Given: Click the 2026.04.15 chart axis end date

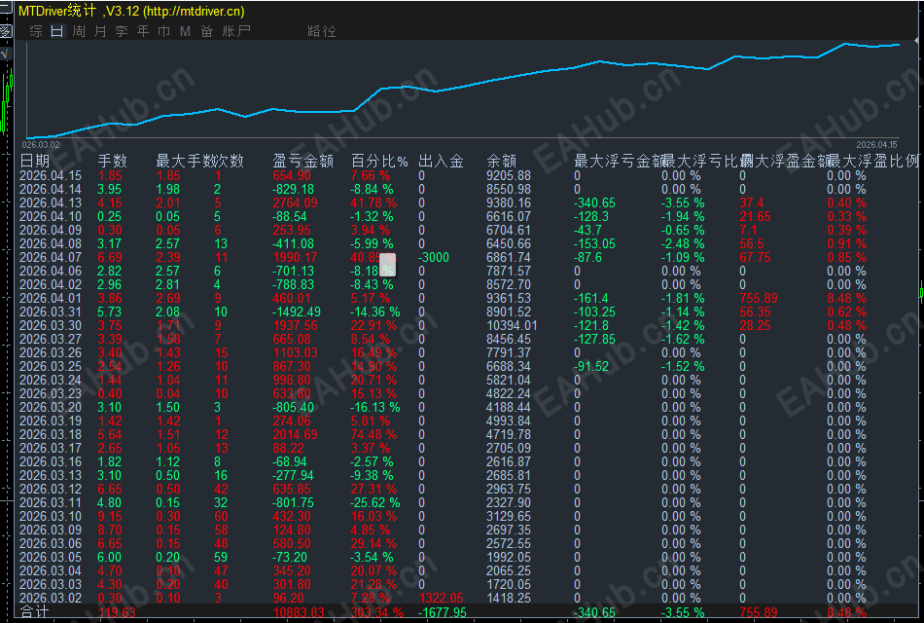Looking at the screenshot, I should point(876,144).
